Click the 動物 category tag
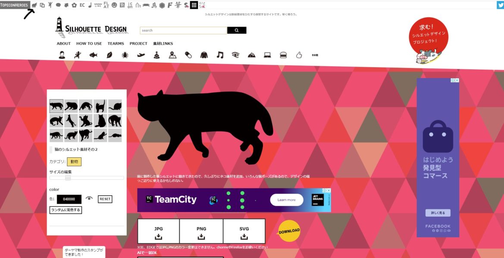Viewport: 504px width, 258px height. pos(74,162)
